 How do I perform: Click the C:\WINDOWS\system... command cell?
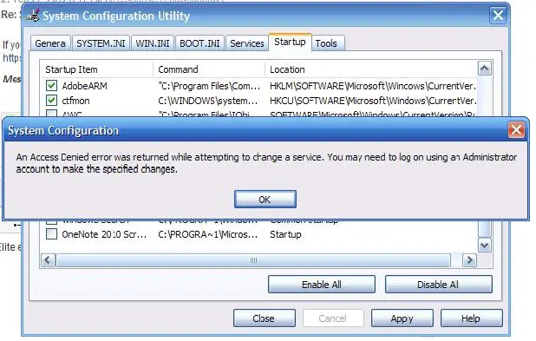[x=208, y=101]
